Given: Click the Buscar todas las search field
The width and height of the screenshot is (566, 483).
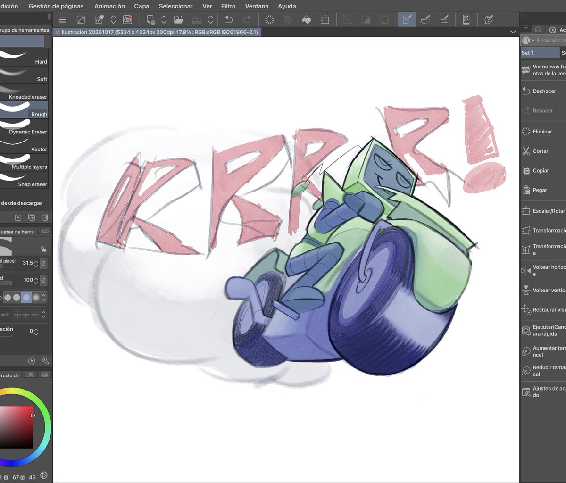Looking at the screenshot, I should pyautogui.click(x=551, y=41).
